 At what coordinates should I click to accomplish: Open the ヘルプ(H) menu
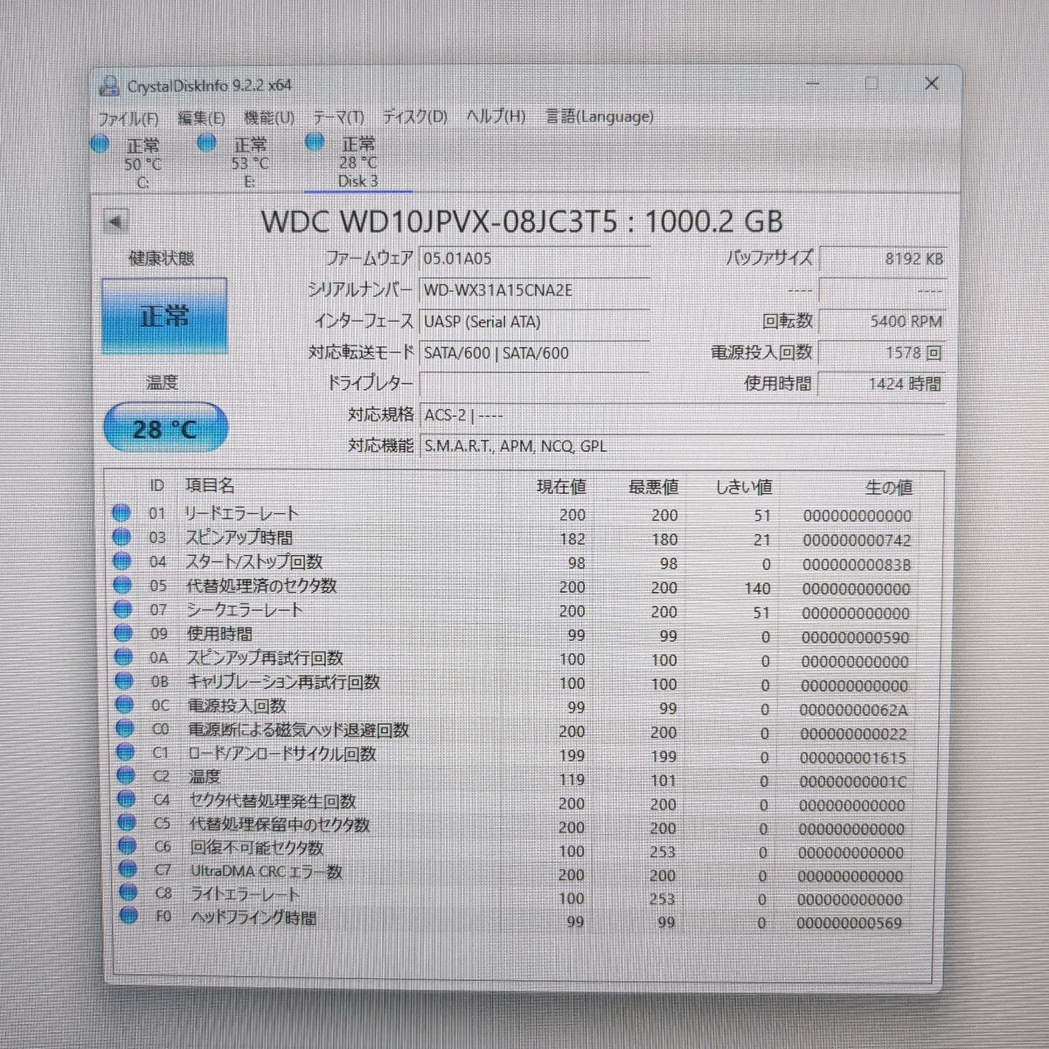[496, 116]
